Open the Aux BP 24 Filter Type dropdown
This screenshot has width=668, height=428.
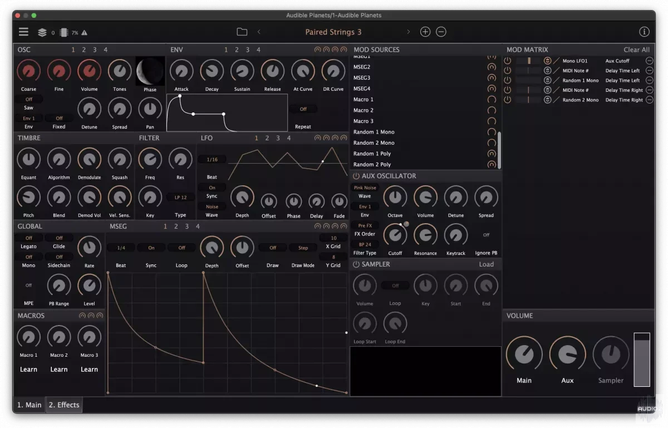(365, 244)
